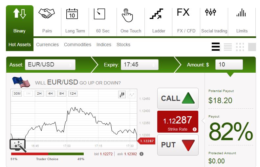This screenshot has height=167, width=260.
Task: Place a PUT trade
Action: [x=178, y=145]
